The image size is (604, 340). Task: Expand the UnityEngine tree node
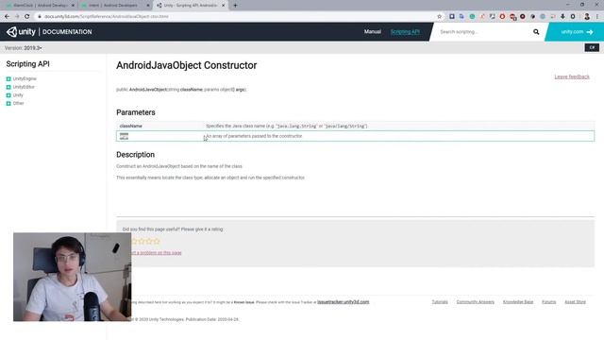coord(8,78)
